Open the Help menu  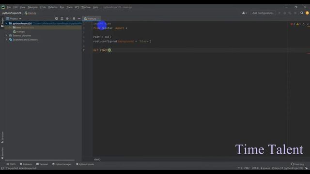point(95,7)
